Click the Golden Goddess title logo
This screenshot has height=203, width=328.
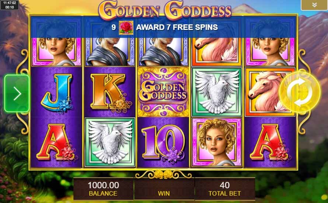(165, 10)
